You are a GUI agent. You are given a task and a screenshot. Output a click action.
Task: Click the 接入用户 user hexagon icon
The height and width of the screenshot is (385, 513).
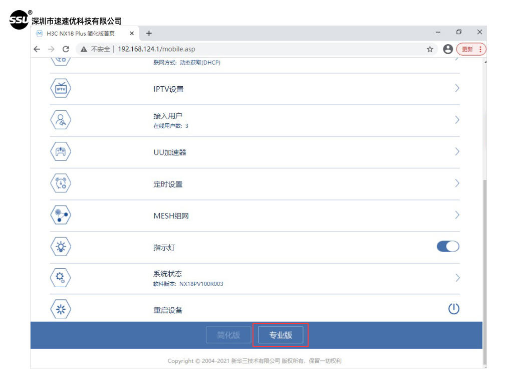tap(61, 120)
